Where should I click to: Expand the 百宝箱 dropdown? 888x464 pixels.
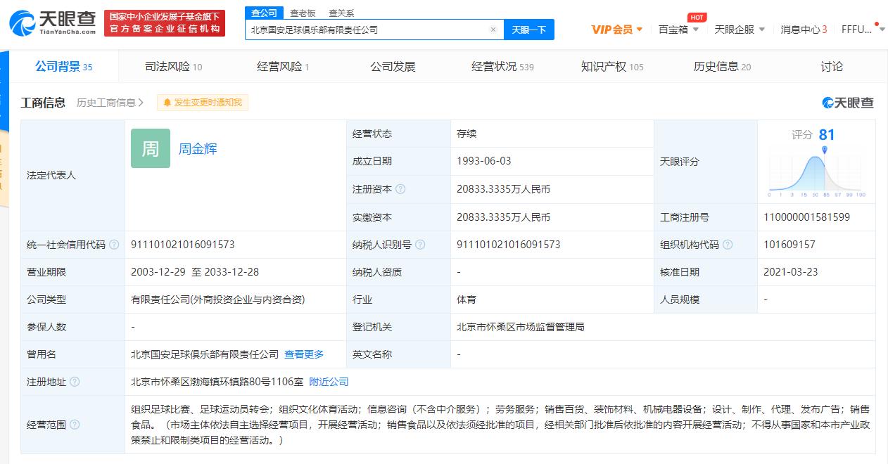674,29
